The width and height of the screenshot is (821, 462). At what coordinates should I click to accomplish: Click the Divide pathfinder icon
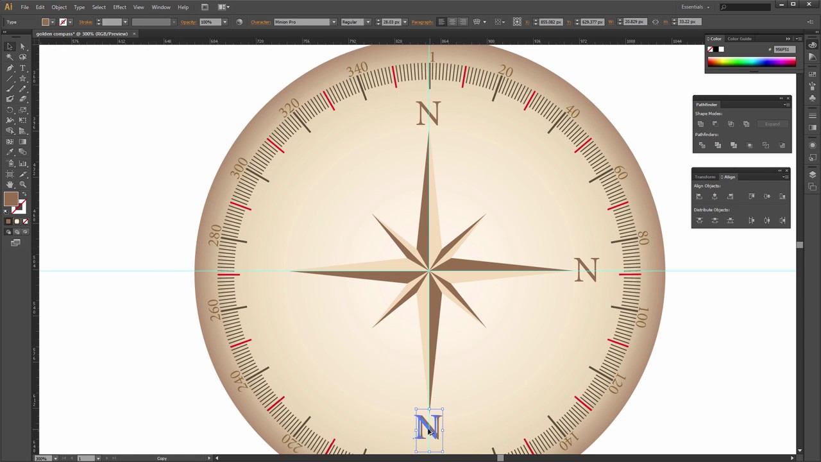[x=702, y=145]
